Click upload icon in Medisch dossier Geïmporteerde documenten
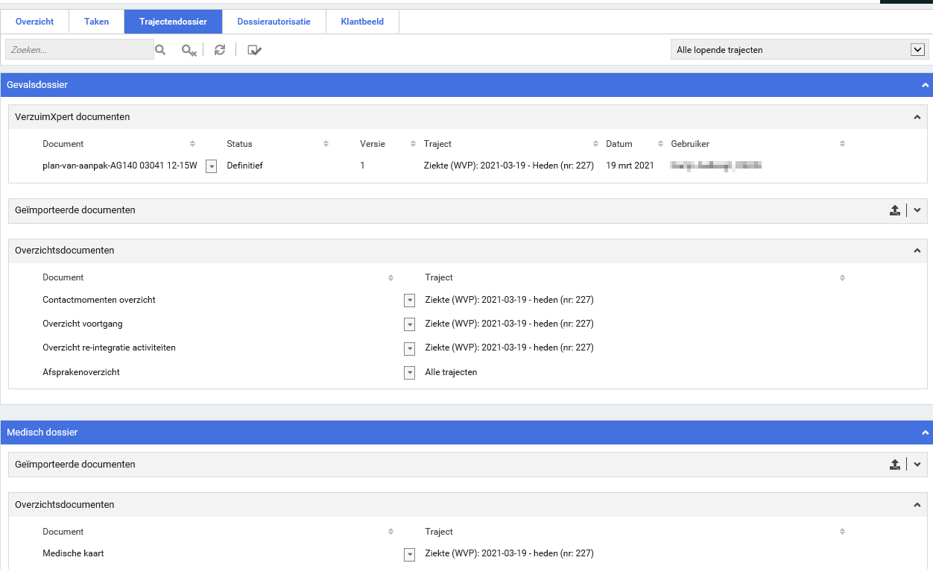The height and width of the screenshot is (569, 933). pos(894,465)
